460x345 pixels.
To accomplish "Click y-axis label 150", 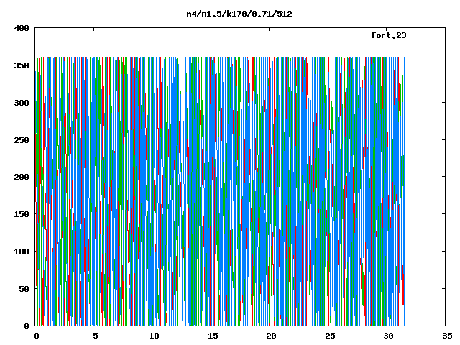I will [22, 214].
